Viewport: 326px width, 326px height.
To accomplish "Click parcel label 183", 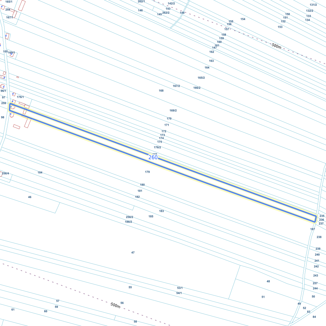I will 161,211.
